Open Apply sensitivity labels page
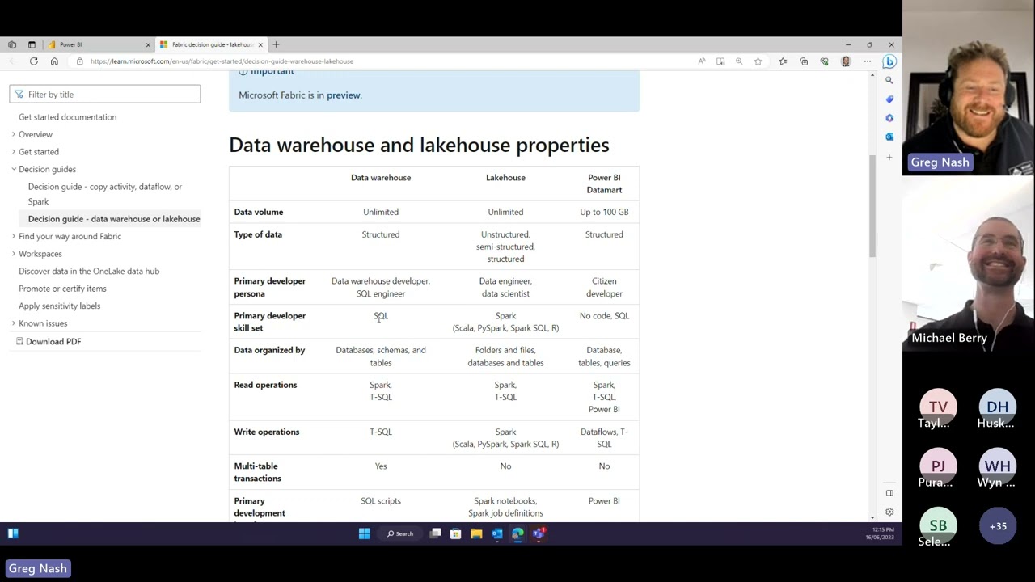 coord(60,306)
